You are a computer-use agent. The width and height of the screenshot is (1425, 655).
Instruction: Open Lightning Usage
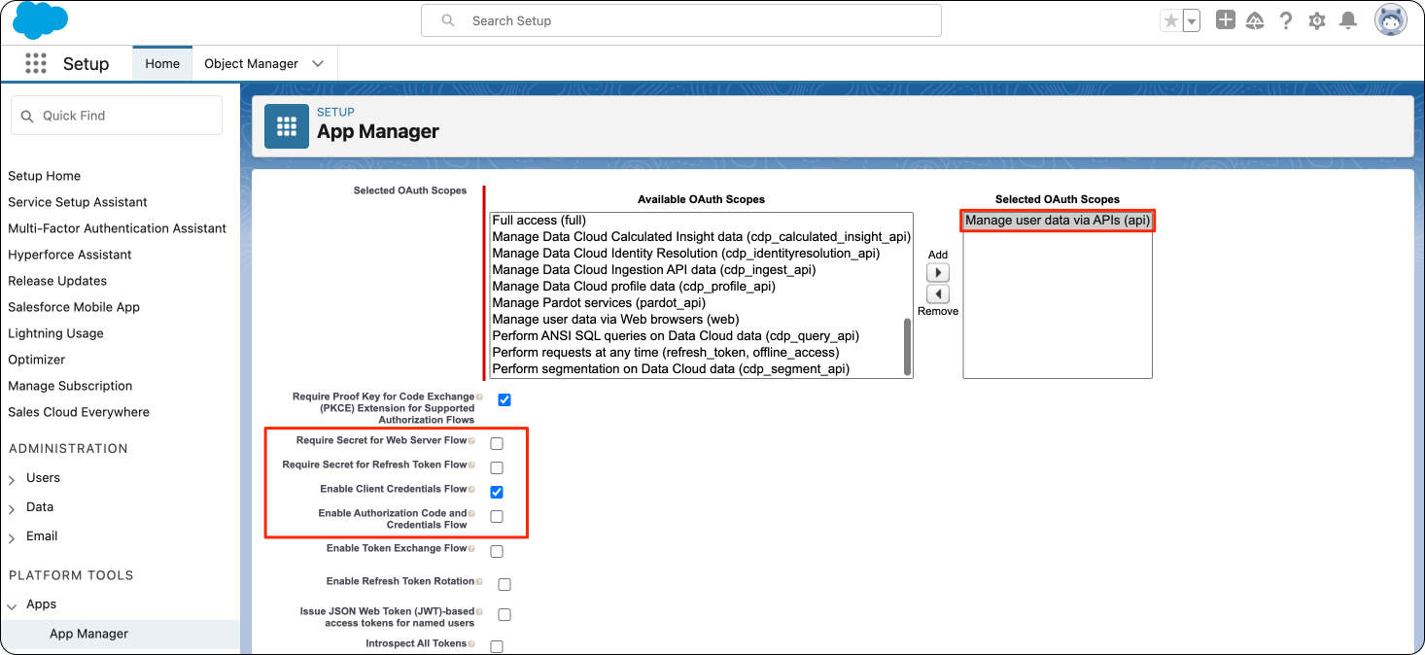55,333
